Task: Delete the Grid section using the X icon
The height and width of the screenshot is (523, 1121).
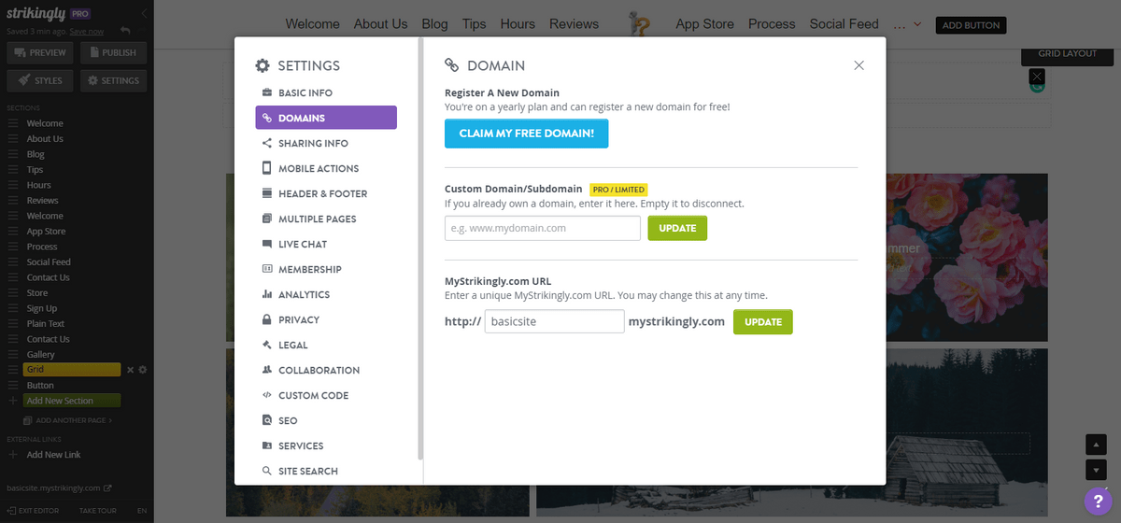Action: pyautogui.click(x=131, y=370)
